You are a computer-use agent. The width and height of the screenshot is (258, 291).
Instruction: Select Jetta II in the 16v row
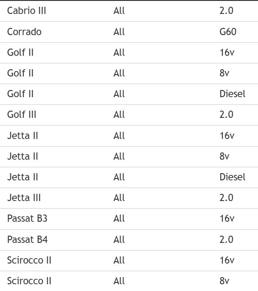[x=22, y=136]
